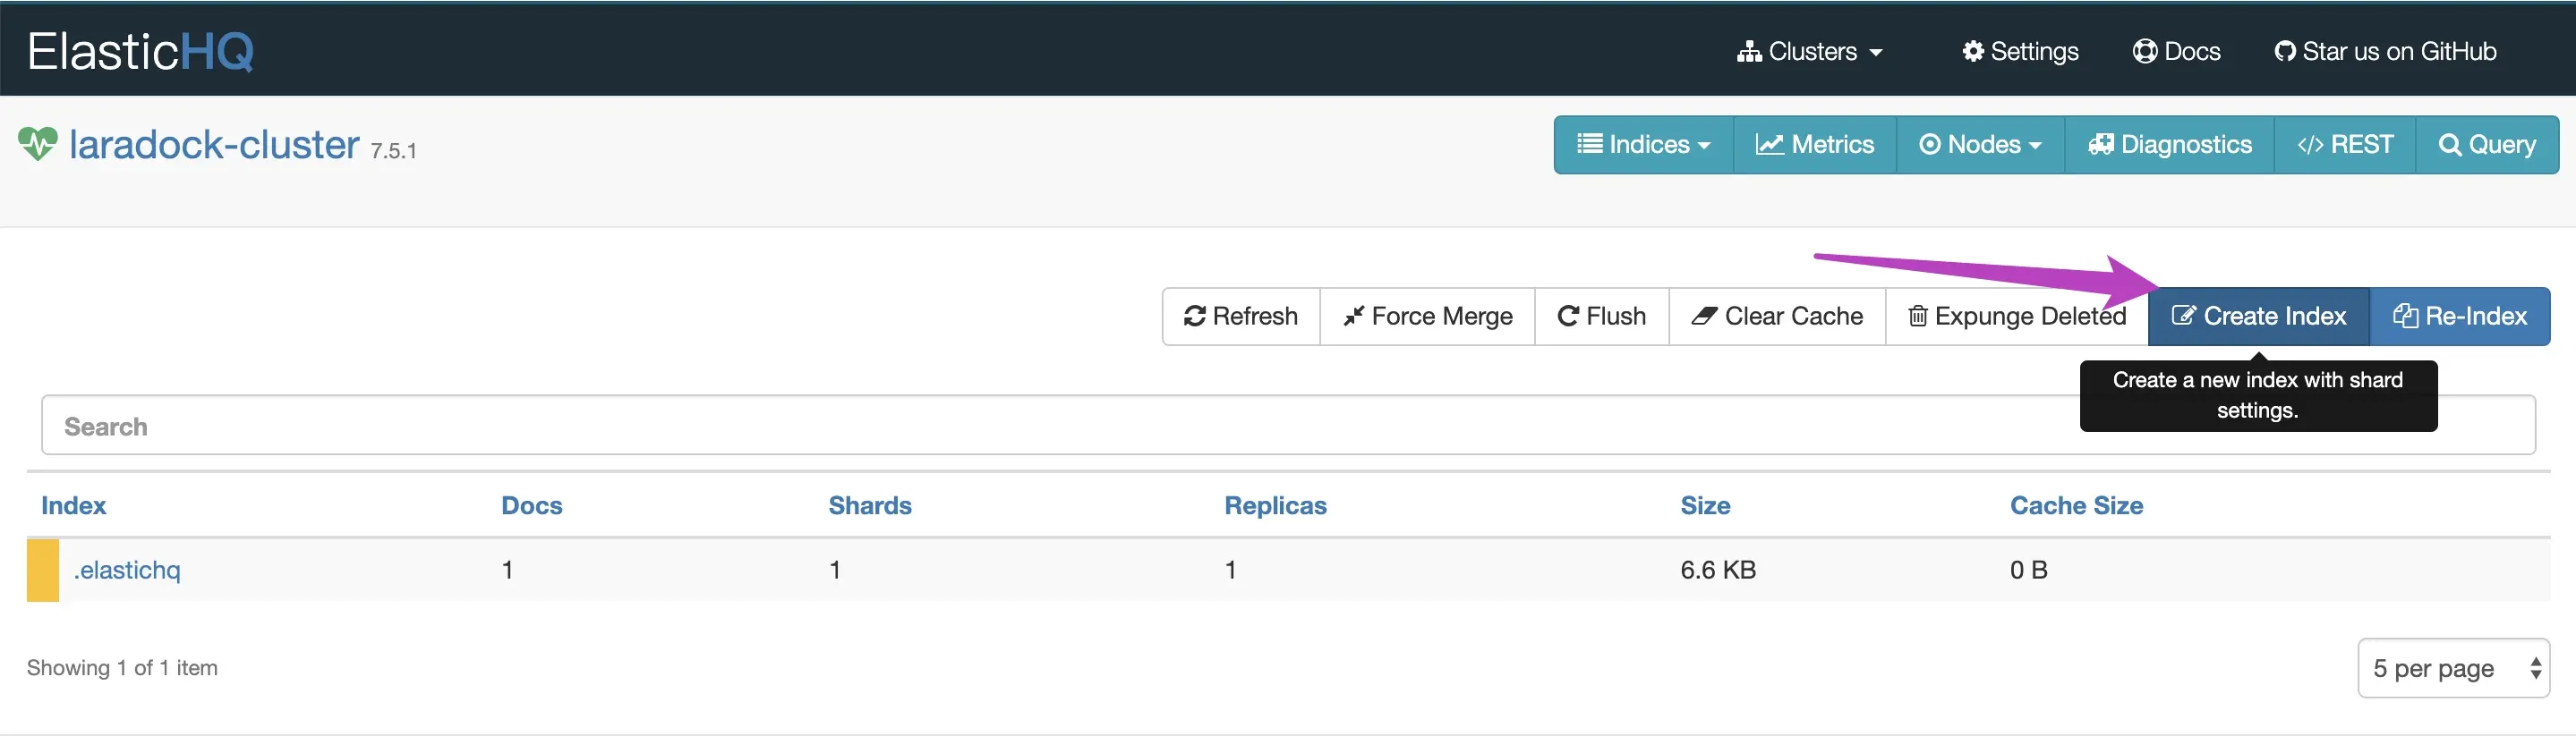Open the 5 per page selector

click(x=2453, y=668)
